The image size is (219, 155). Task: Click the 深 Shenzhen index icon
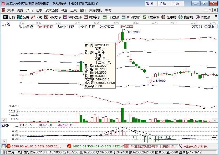pos(69,146)
